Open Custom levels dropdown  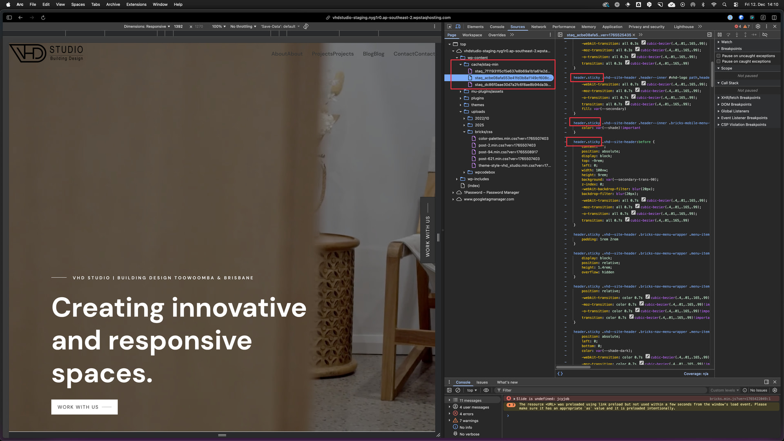724,390
